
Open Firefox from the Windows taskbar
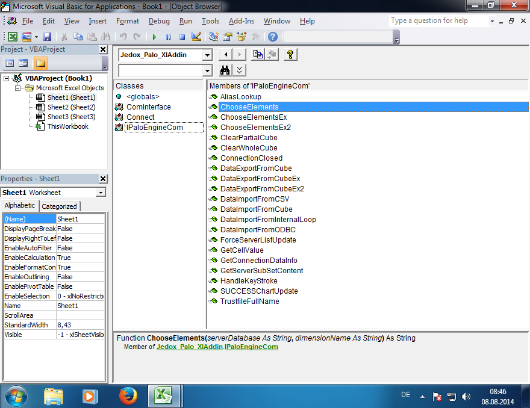click(128, 396)
